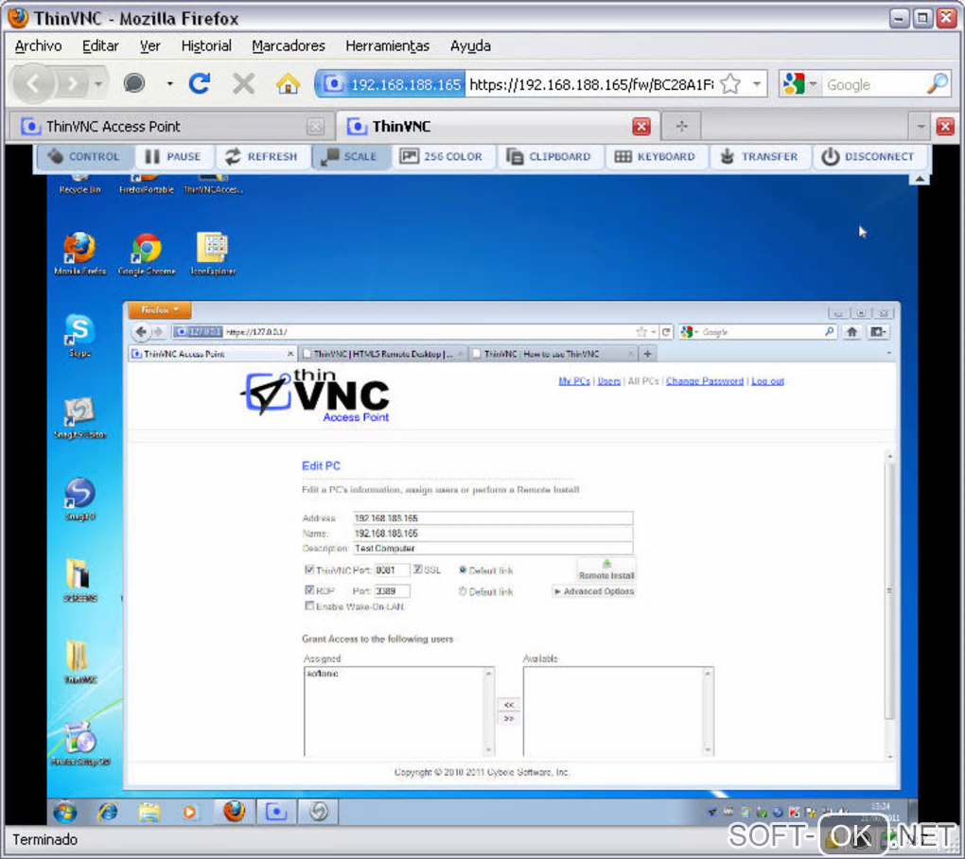965x859 pixels.
Task: Click the remote Firefox reload icon
Action: tap(666, 332)
